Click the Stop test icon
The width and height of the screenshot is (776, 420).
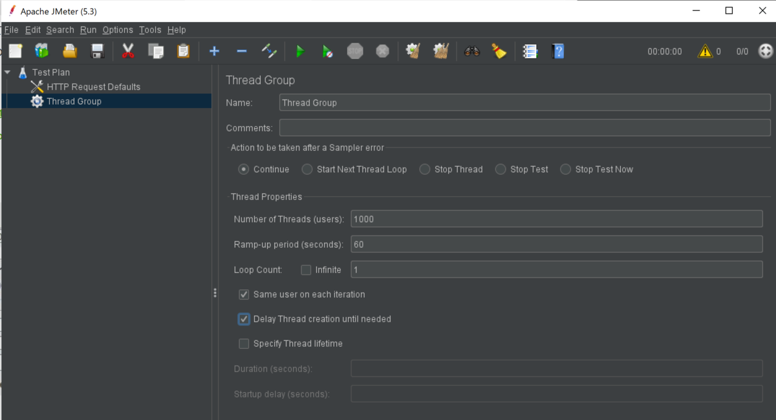tap(355, 51)
